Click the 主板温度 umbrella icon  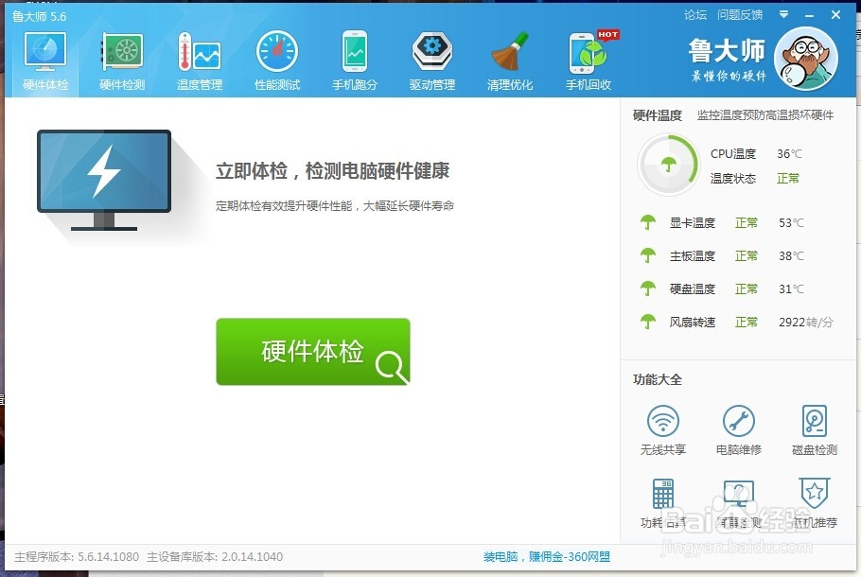pyautogui.click(x=648, y=255)
